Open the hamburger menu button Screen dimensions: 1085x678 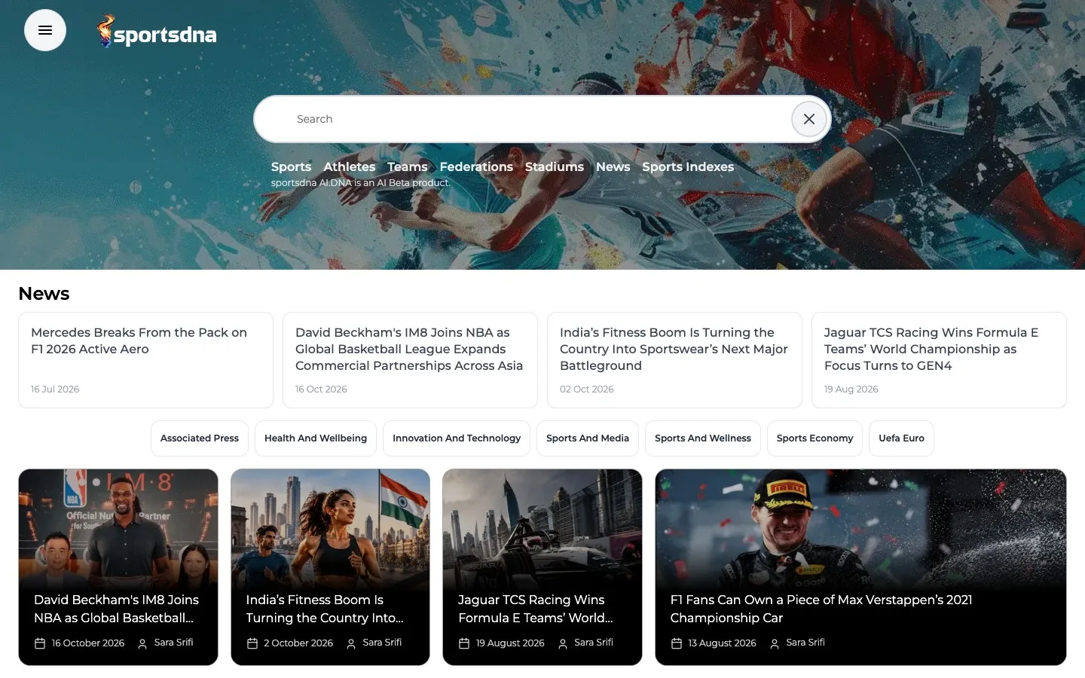45,30
